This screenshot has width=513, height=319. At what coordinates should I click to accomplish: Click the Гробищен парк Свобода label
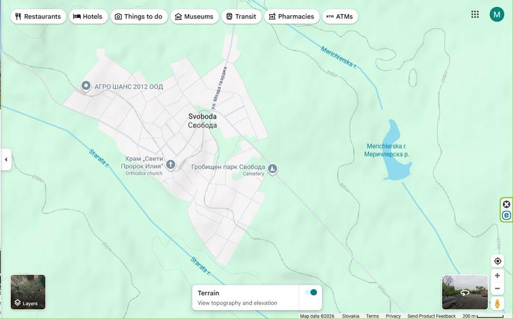click(x=228, y=167)
